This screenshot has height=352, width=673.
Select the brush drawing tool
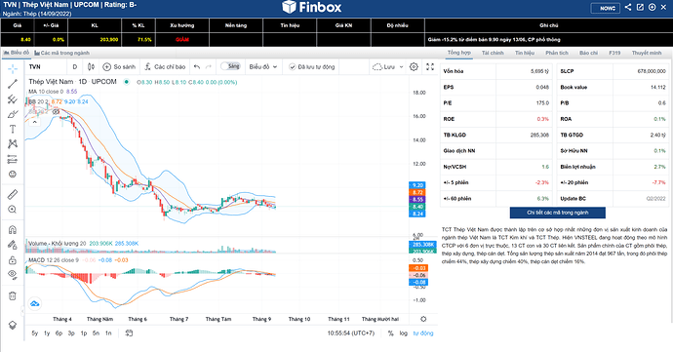click(x=13, y=114)
